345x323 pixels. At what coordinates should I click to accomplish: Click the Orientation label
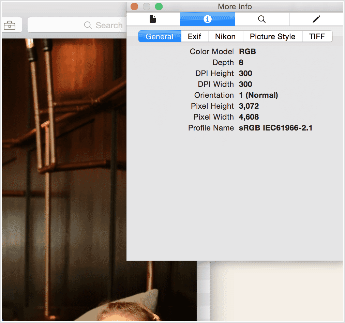(214, 95)
